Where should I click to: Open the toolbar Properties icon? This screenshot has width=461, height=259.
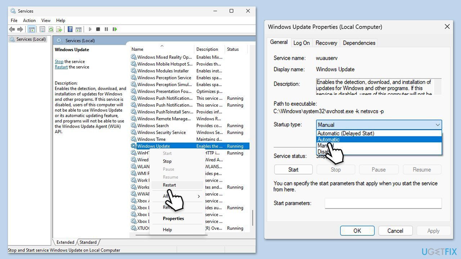point(42,29)
